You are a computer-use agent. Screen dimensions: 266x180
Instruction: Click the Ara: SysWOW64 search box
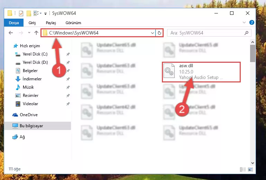coord(209,33)
